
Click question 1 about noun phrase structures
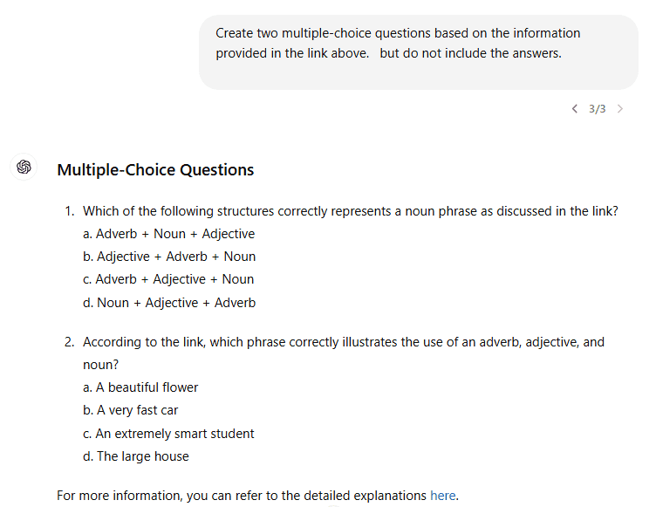(350, 211)
